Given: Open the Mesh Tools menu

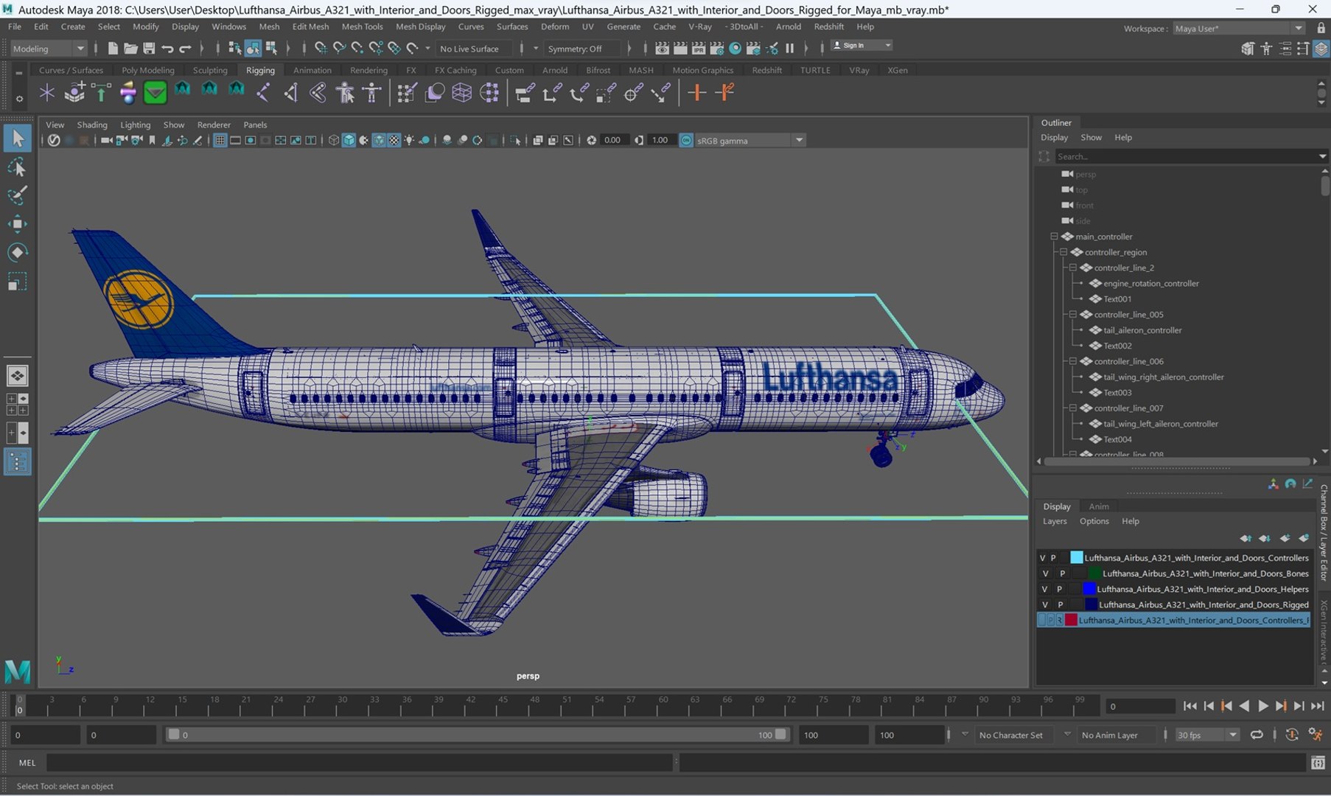Looking at the screenshot, I should (x=362, y=27).
